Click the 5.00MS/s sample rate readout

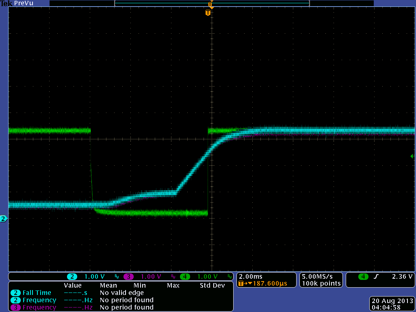pos(317,276)
